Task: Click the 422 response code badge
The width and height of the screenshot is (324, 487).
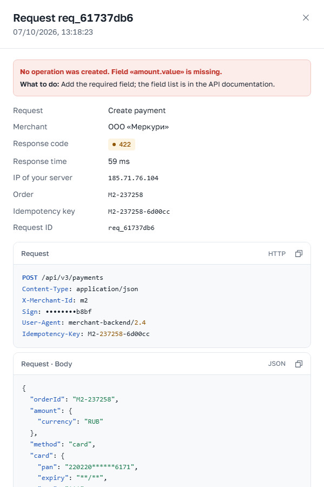Action: 122,144
